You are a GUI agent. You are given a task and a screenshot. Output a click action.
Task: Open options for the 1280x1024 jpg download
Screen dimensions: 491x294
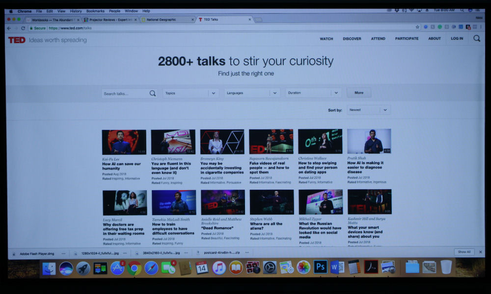(x=125, y=253)
